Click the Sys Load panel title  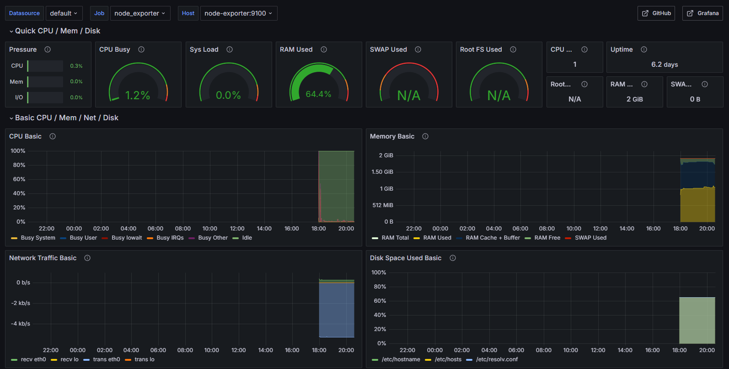click(204, 49)
